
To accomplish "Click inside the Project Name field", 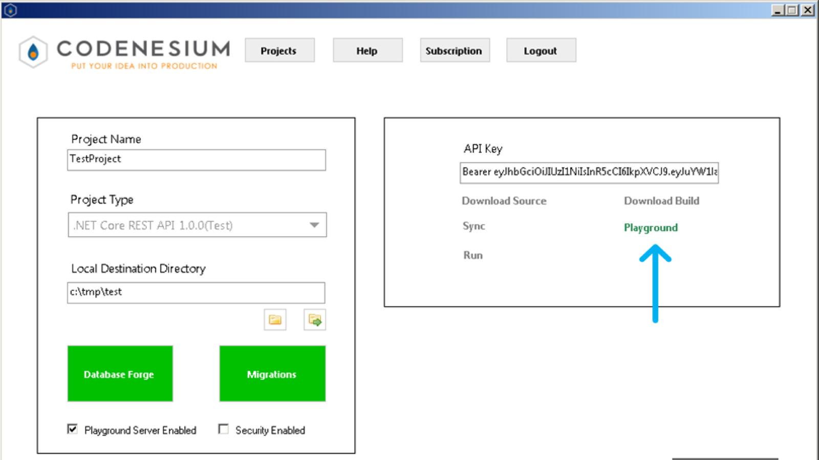I will point(196,159).
